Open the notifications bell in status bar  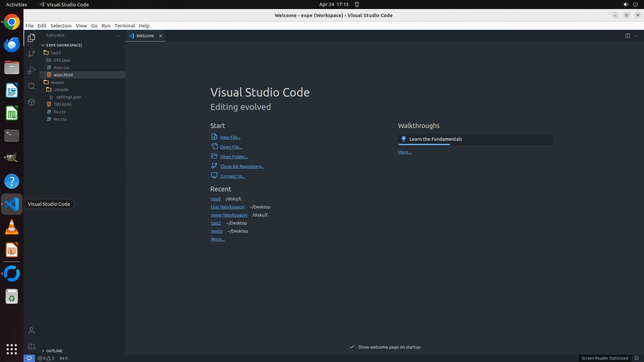tap(636, 358)
